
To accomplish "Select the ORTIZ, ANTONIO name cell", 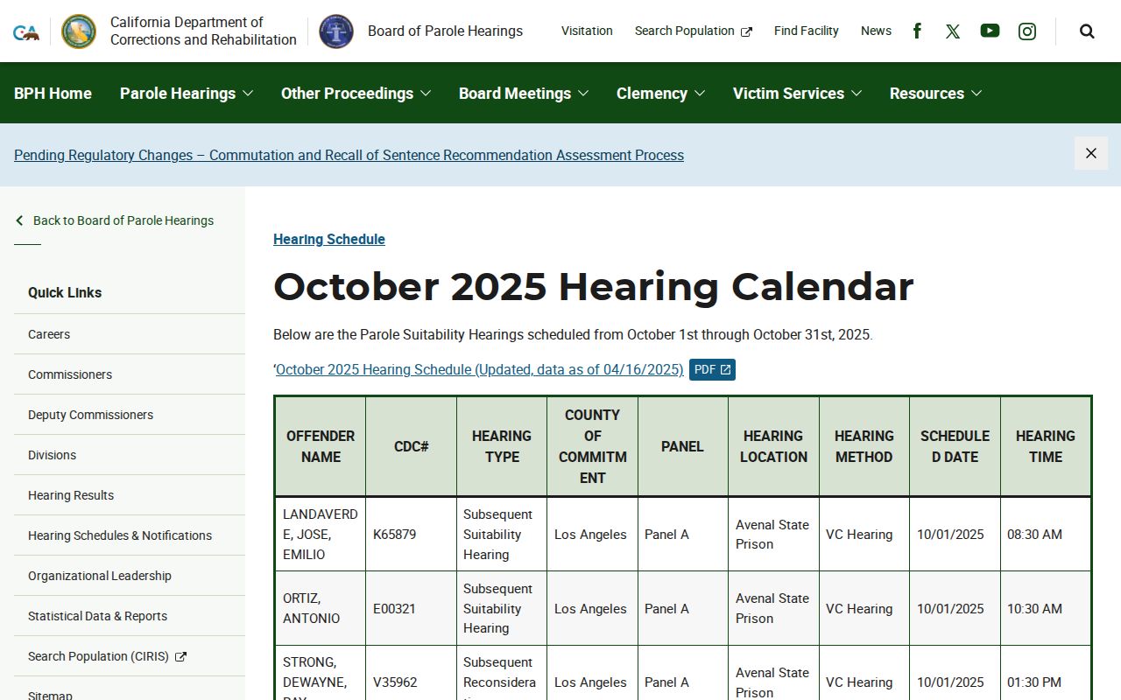I will [x=321, y=608].
